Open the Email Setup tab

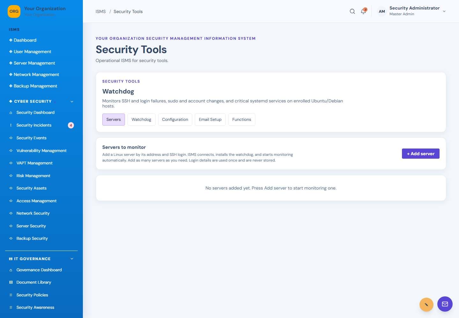tap(210, 120)
